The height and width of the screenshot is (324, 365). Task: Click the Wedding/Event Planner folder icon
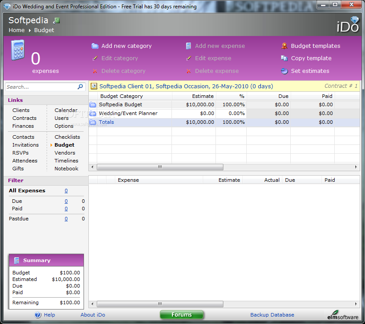(93, 113)
